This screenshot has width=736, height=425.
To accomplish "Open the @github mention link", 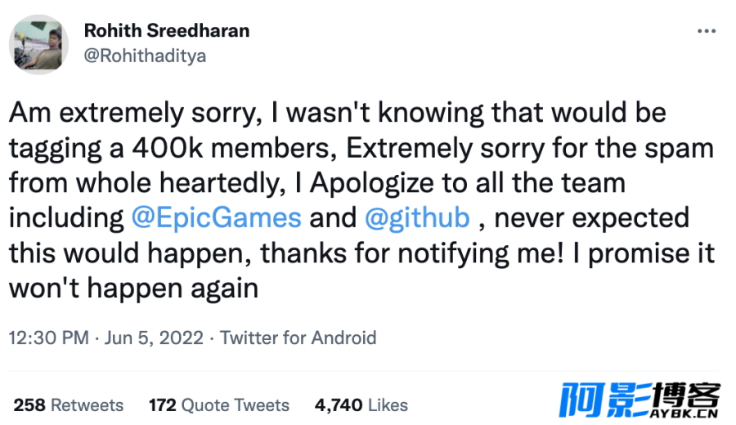I will coord(417,217).
